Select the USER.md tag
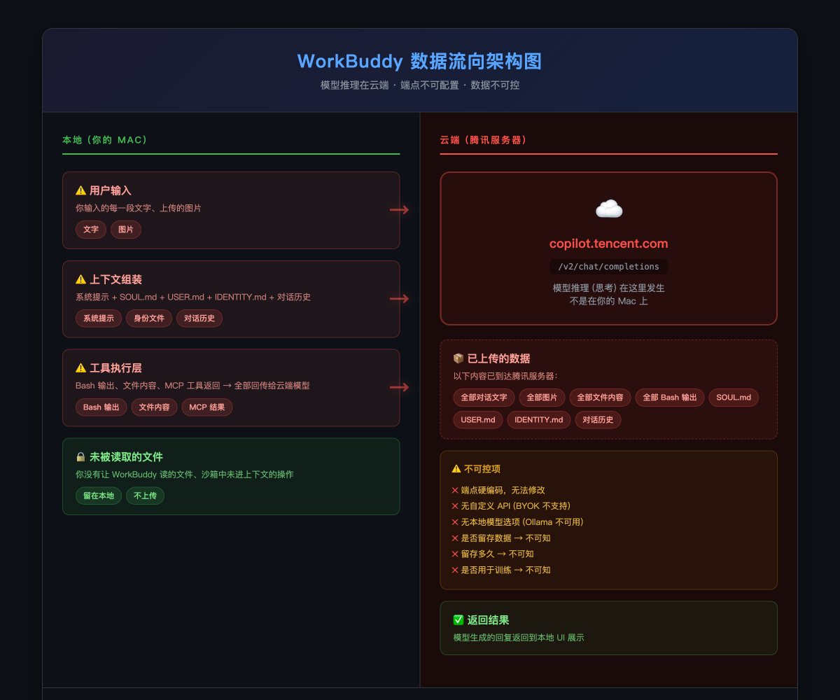 coord(478,420)
